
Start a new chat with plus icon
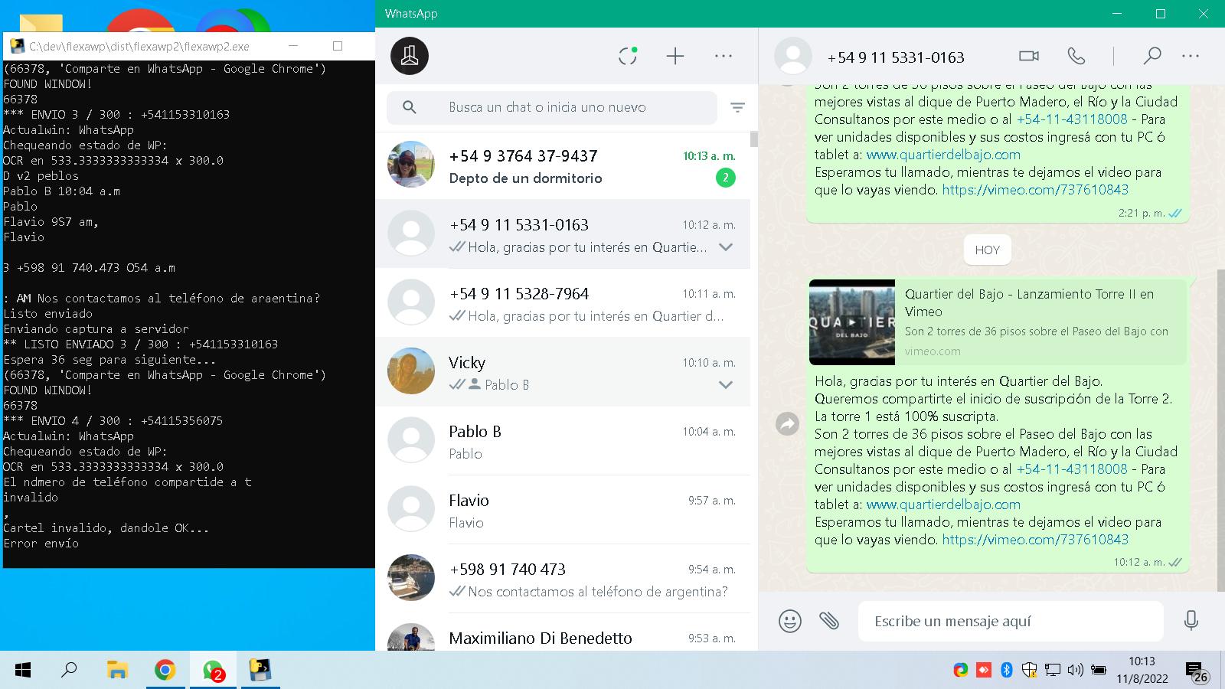675,56
